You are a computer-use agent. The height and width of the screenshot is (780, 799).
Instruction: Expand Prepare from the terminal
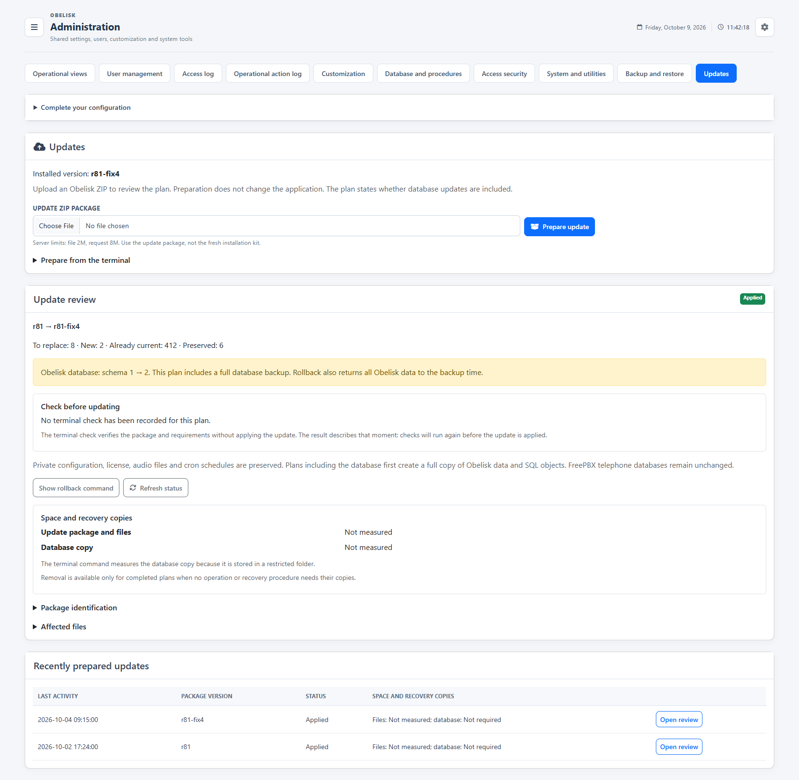coord(81,260)
